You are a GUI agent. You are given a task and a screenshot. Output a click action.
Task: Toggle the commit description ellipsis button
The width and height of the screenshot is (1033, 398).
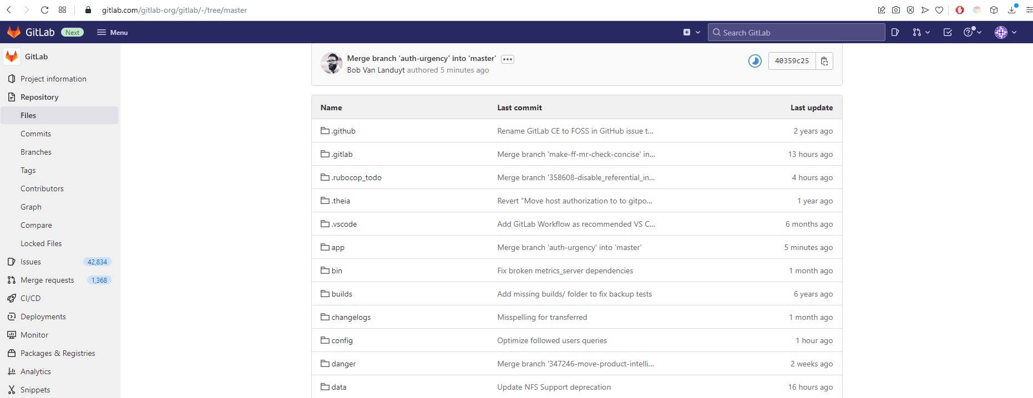[507, 59]
